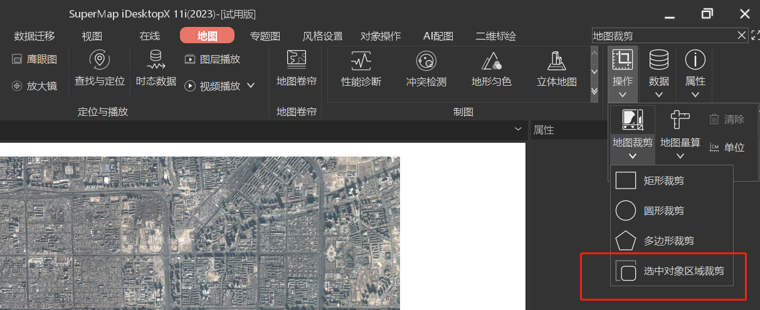Start 图层播放 layer playback
Viewport: 760px width, 310px height.
pos(213,59)
